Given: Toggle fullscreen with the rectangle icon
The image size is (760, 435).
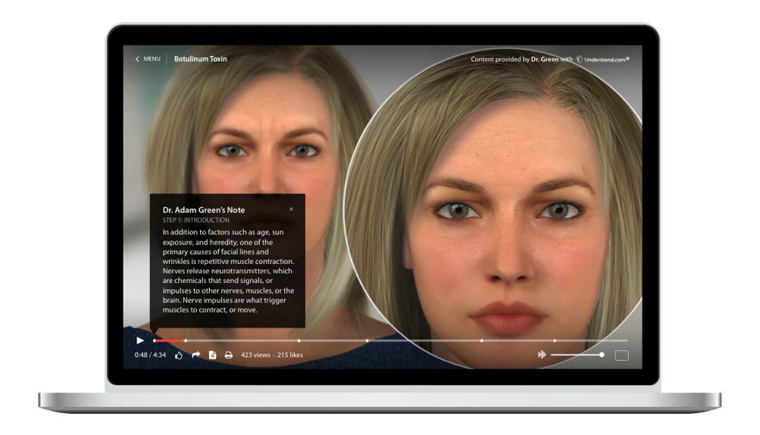Looking at the screenshot, I should coord(621,356).
